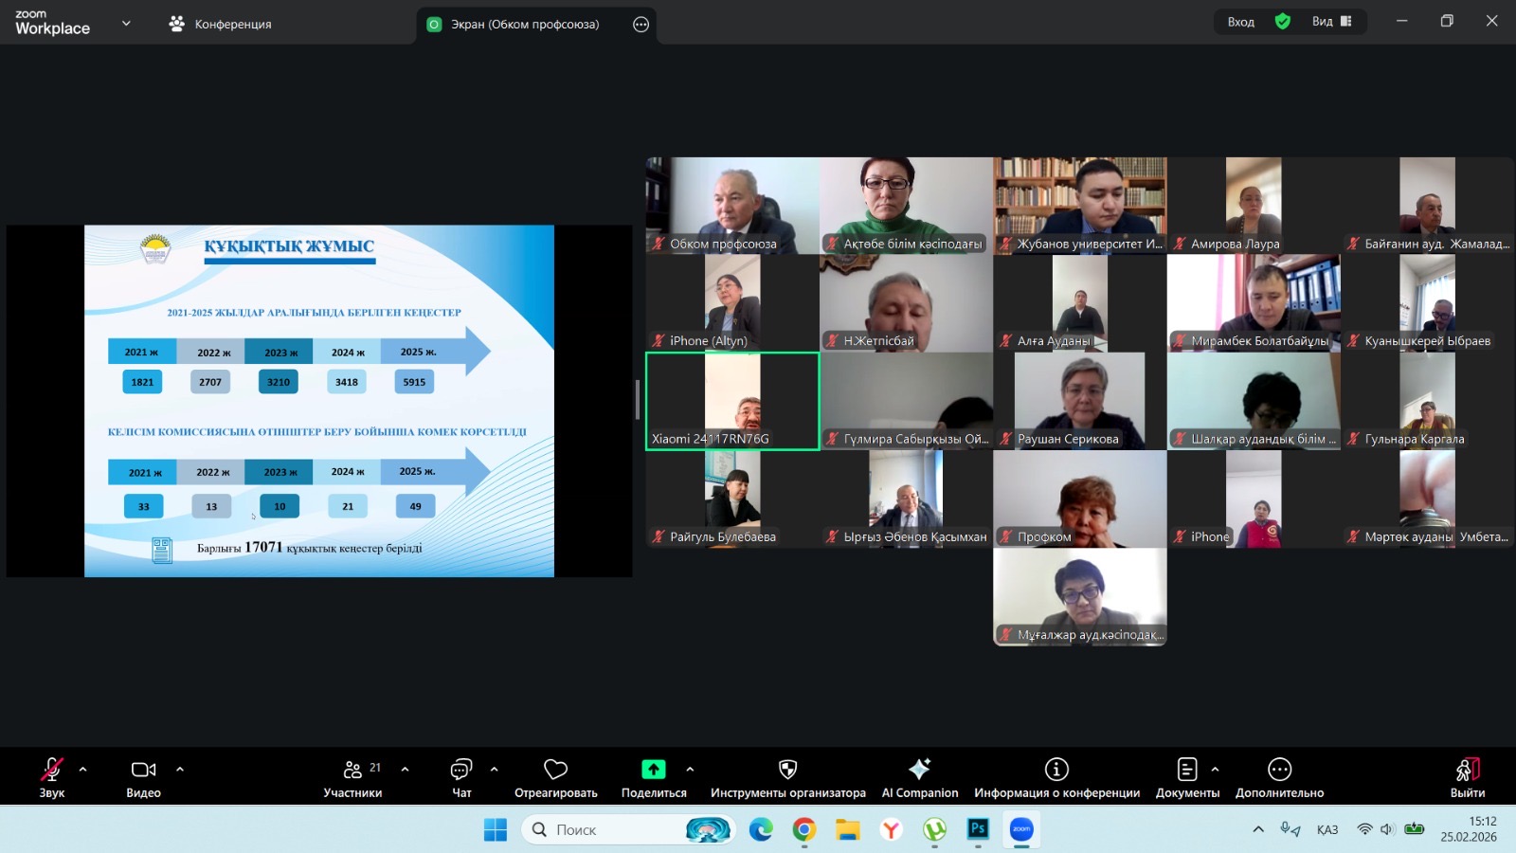Expand audio options arrow beside Звук
This screenshot has height=853, width=1516.
point(83,770)
